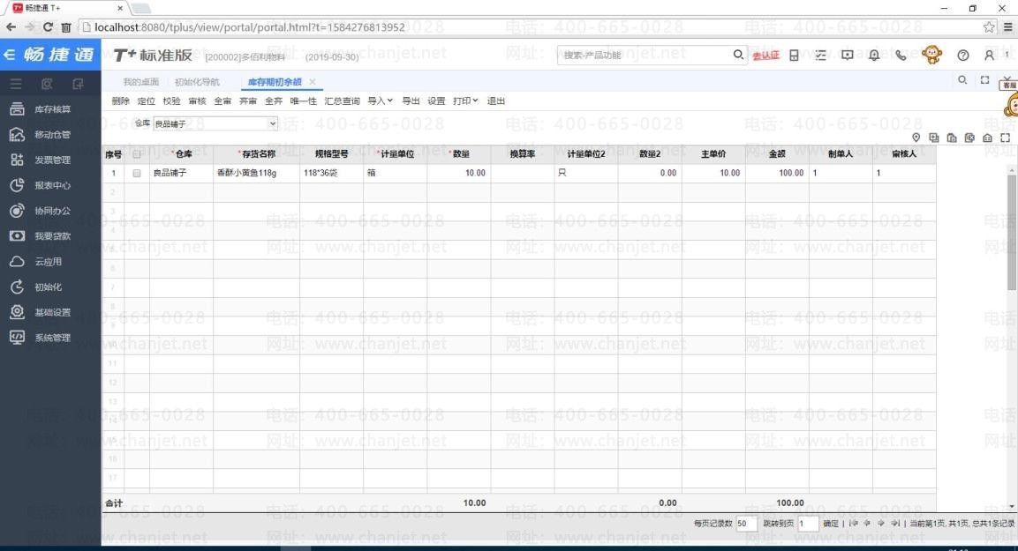Toggle the select-all checkbox in table header

click(x=137, y=154)
